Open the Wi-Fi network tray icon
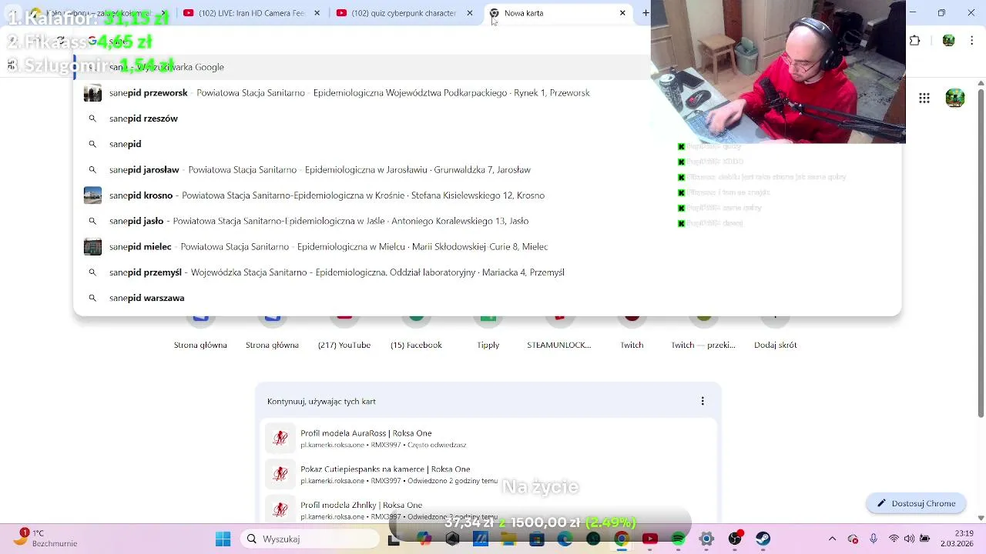 pos(894,539)
